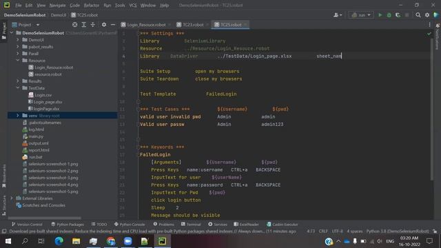Run with coverage icon in toolbar
441x248 pixels.
398,15
